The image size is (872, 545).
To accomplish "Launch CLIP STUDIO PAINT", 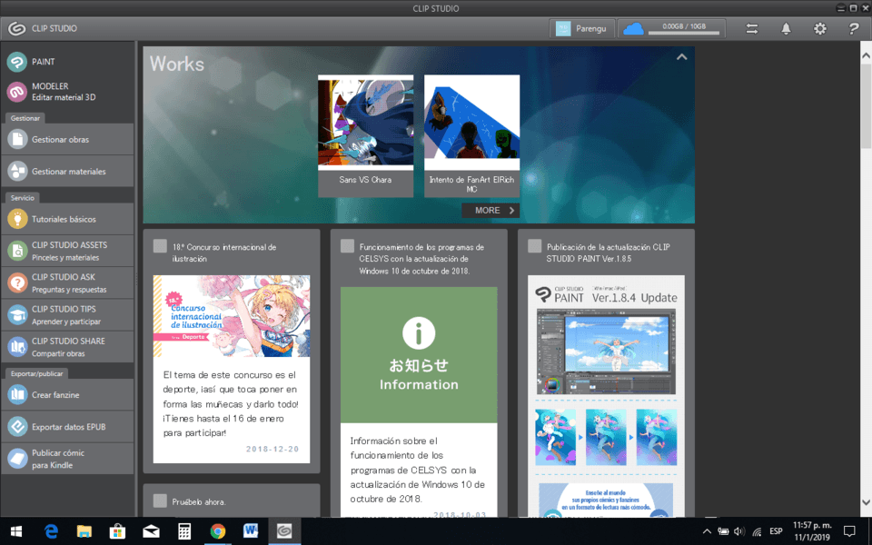I will point(66,62).
